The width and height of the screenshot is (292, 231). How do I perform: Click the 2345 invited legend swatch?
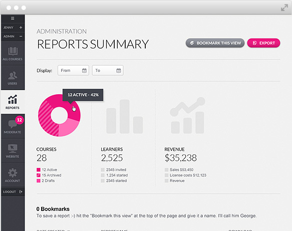pos(103,170)
